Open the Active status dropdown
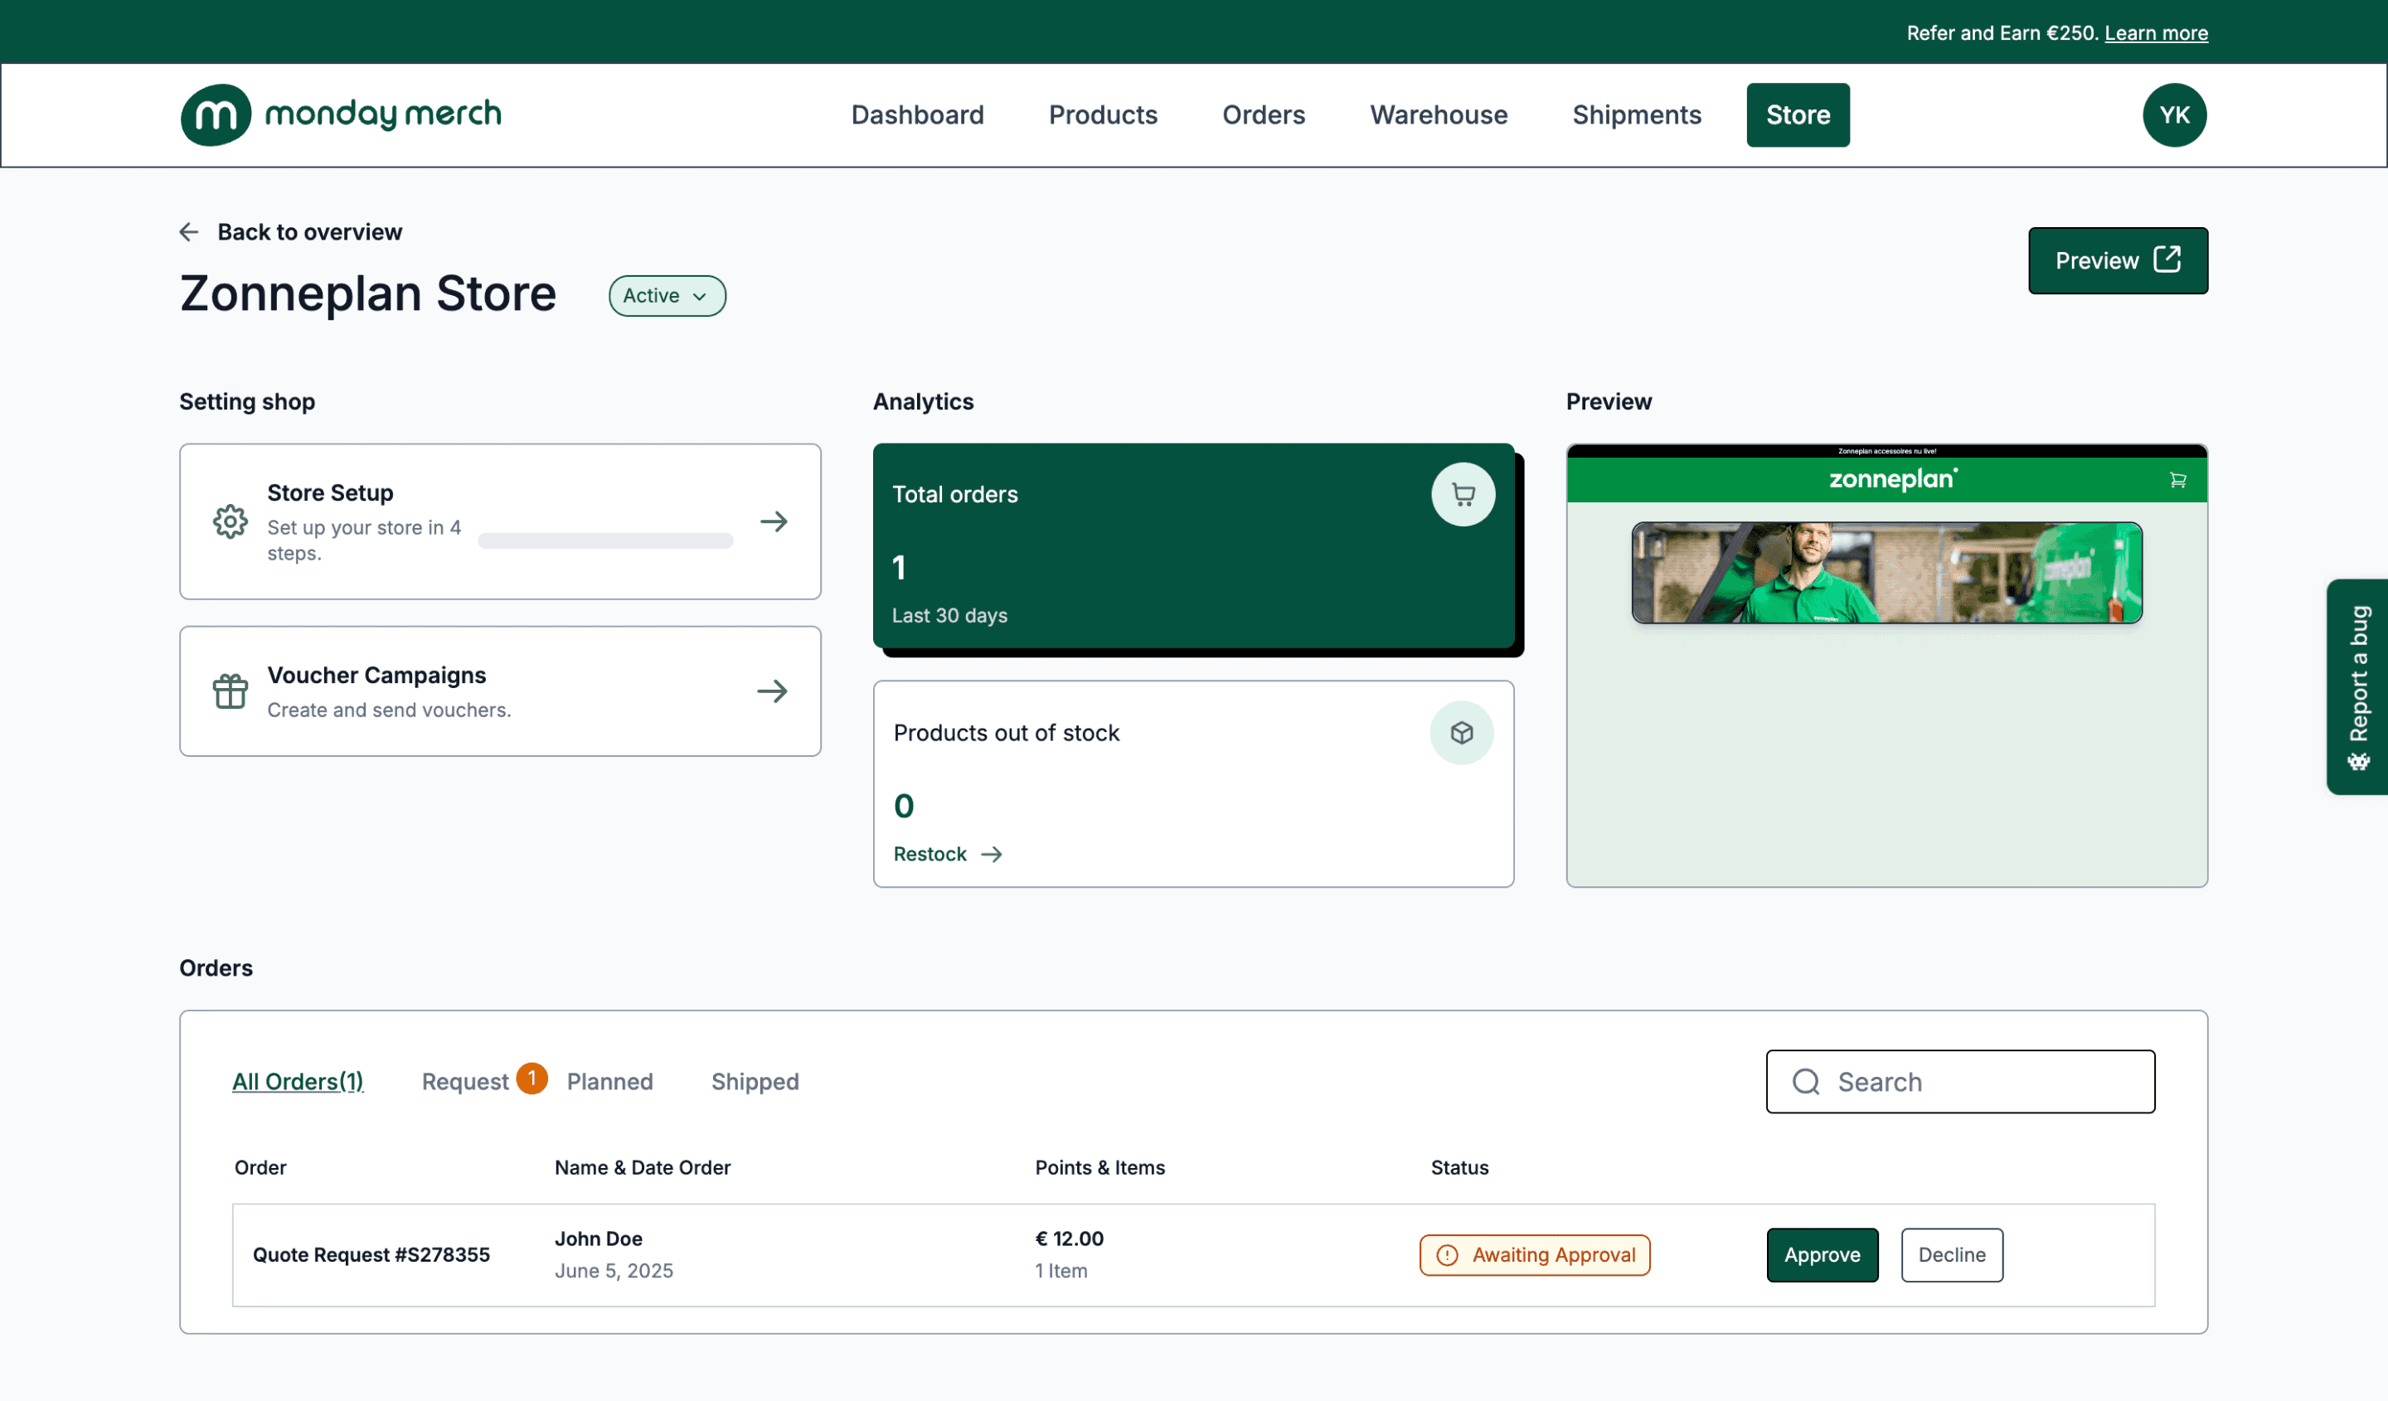 (667, 296)
